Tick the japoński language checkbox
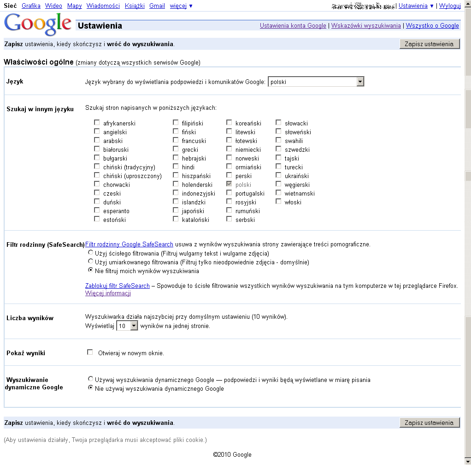 [x=176, y=210]
